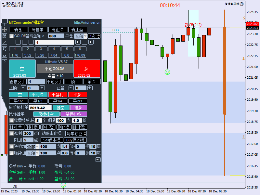This screenshot has width=260, height=195.
Task: Click the teal 平空 button
Action: coord(19,95)
